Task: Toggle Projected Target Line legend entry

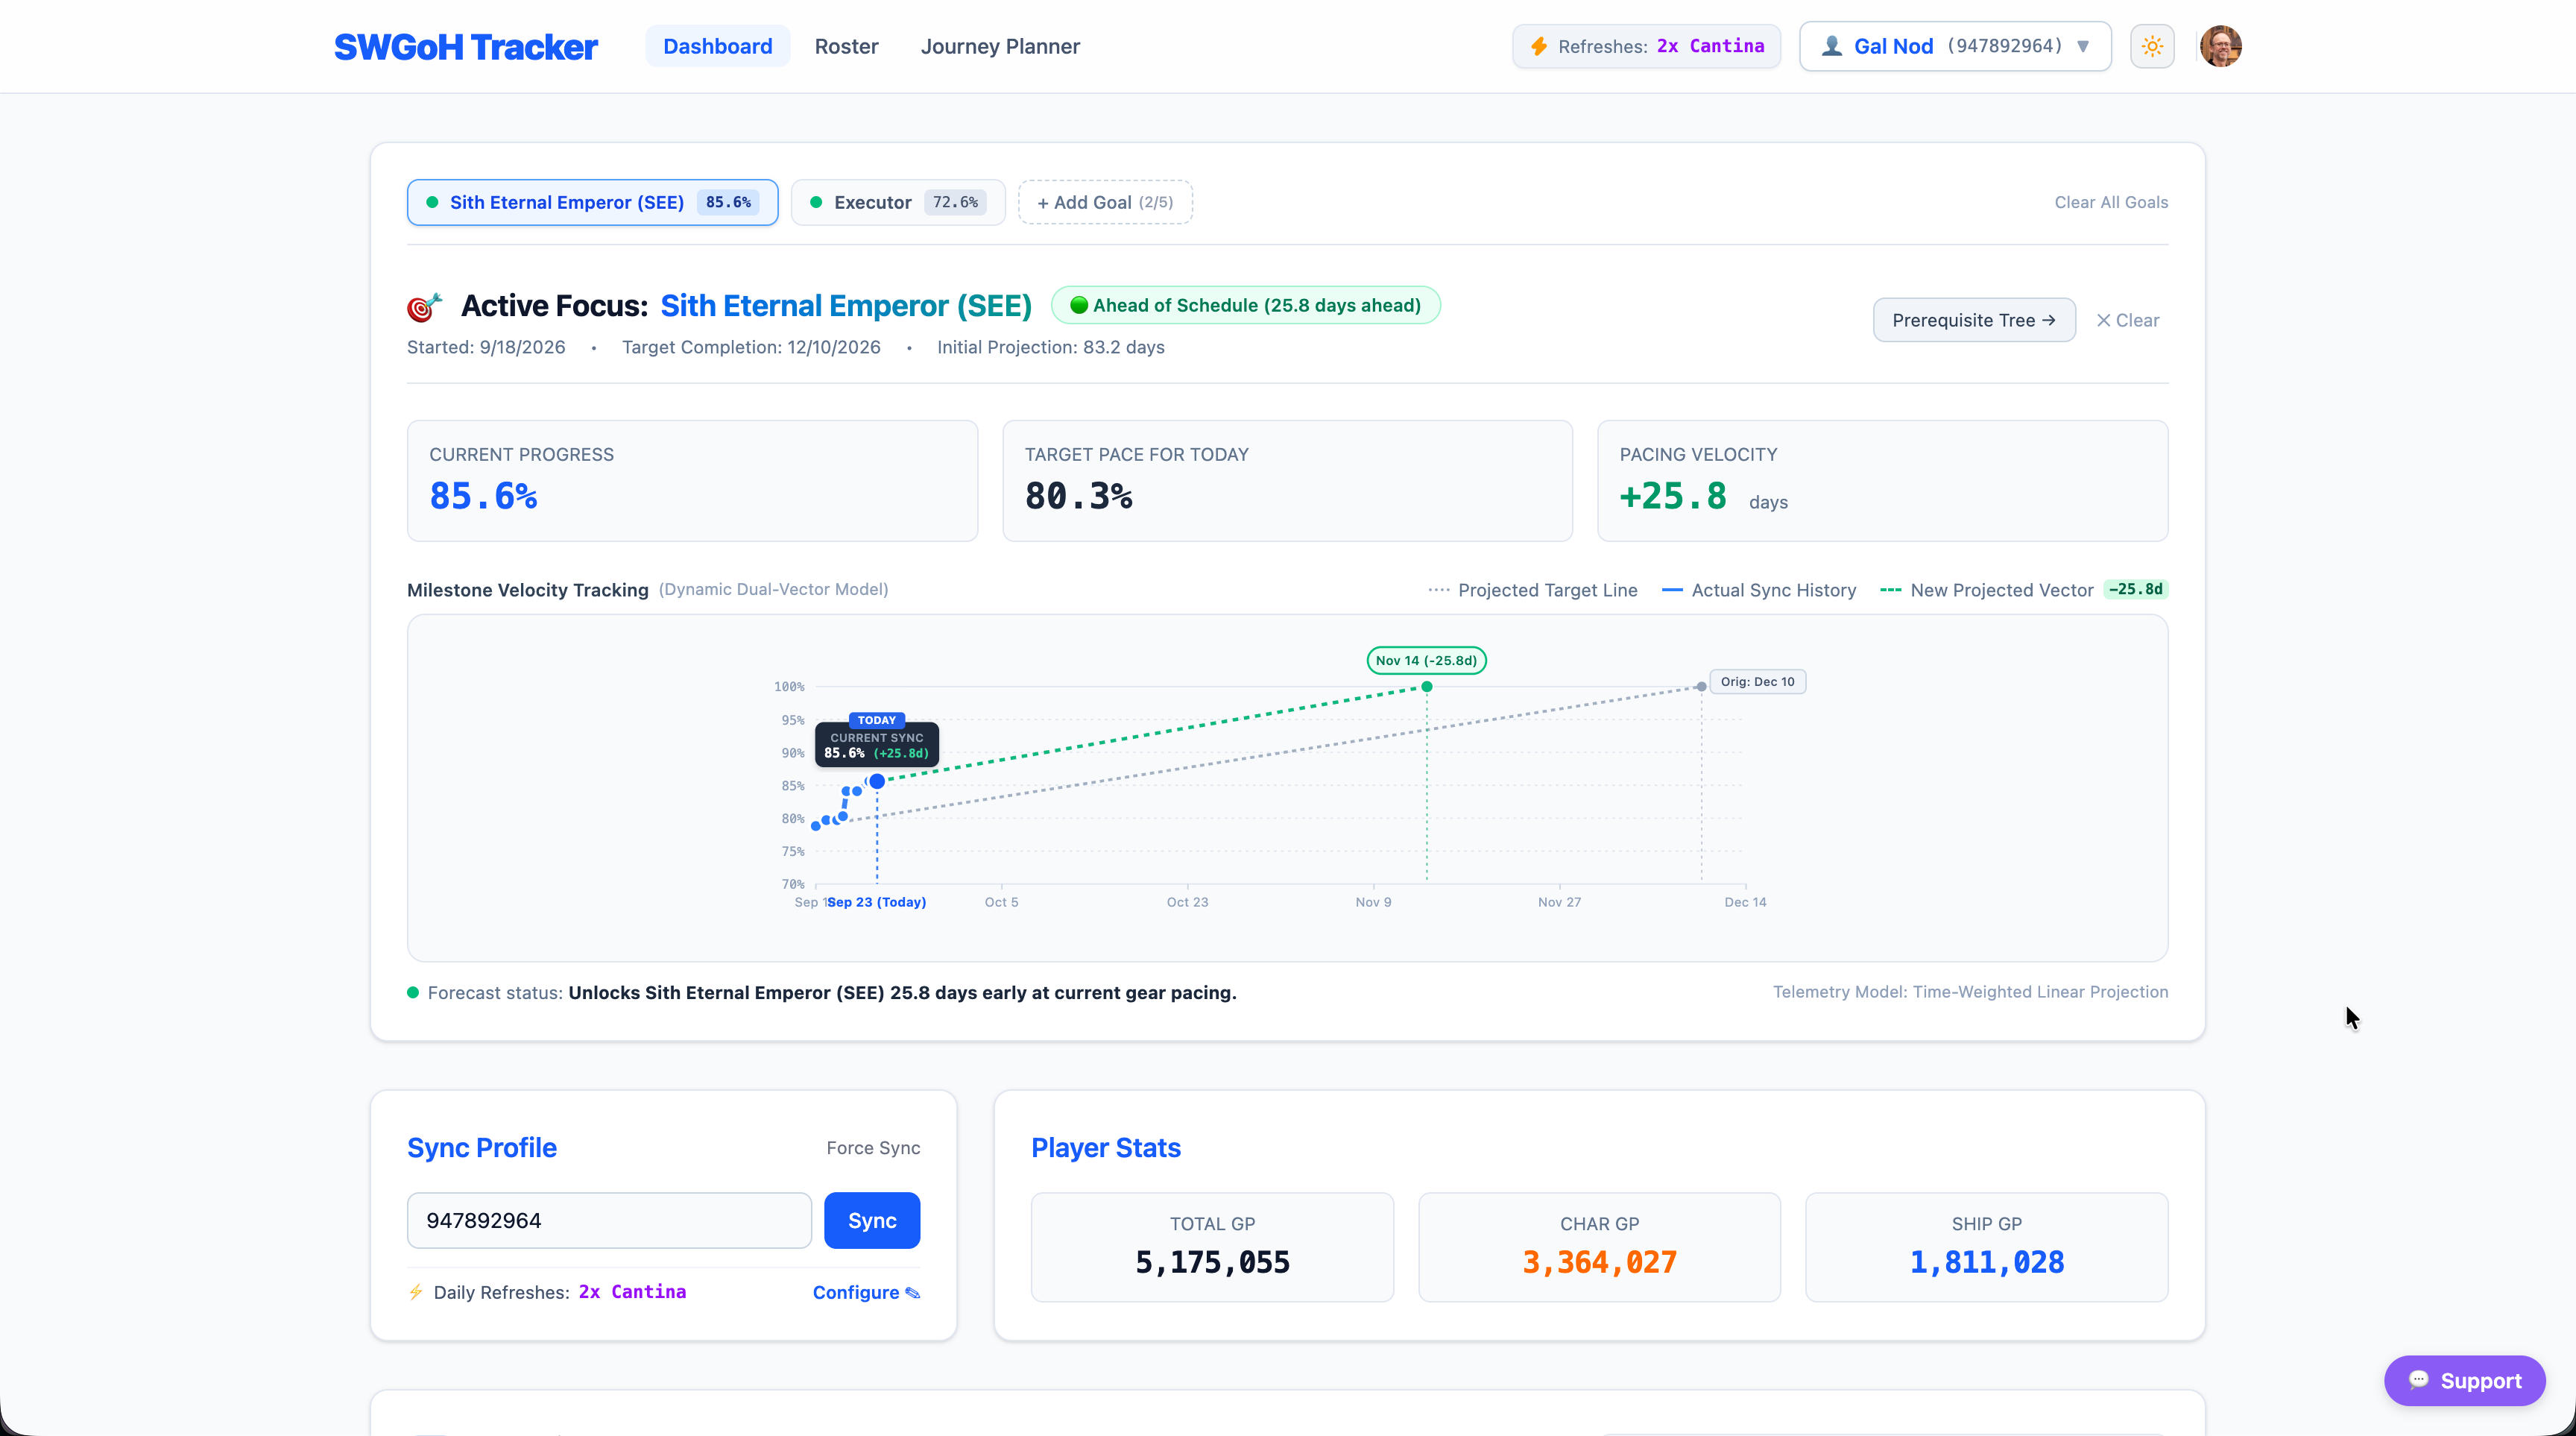Action: click(x=1532, y=590)
